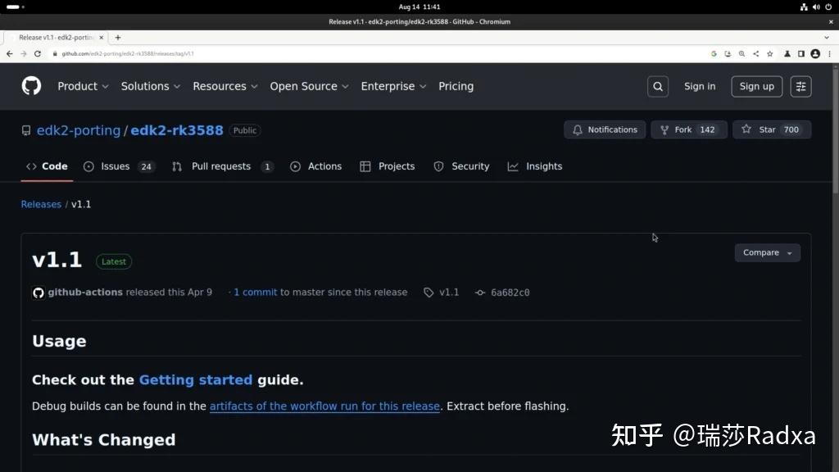The width and height of the screenshot is (839, 472).
Task: Switch to the Projects tab
Action: click(x=388, y=166)
